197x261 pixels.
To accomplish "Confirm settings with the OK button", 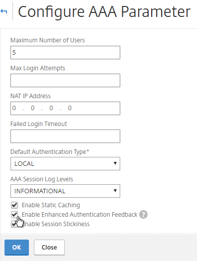I will coord(16,248).
